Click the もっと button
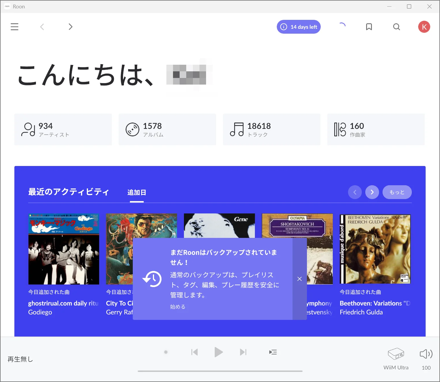440x382 pixels. coord(397,192)
